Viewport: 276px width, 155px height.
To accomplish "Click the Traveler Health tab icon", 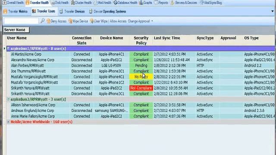I will pyautogui.click(x=28, y=3).
